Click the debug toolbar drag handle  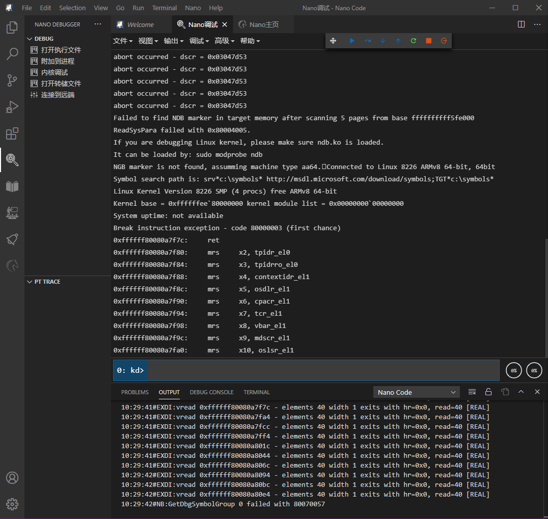click(x=333, y=41)
